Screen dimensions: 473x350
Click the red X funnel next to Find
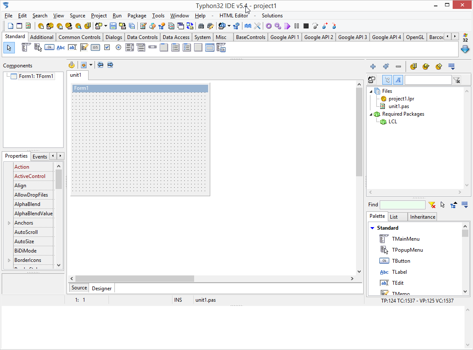432,205
